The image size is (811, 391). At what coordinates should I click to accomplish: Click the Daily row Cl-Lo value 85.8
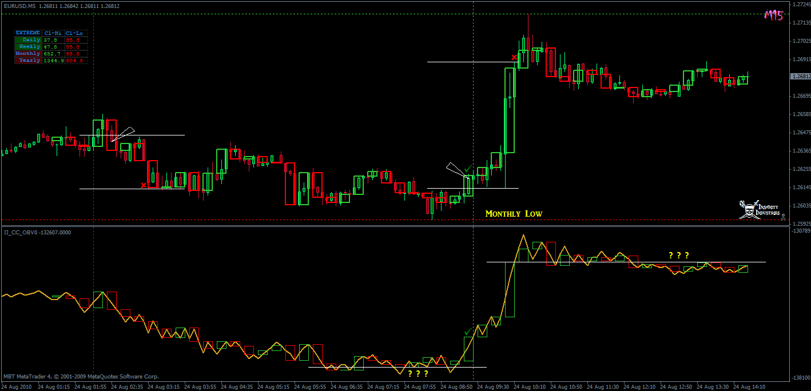tap(73, 40)
